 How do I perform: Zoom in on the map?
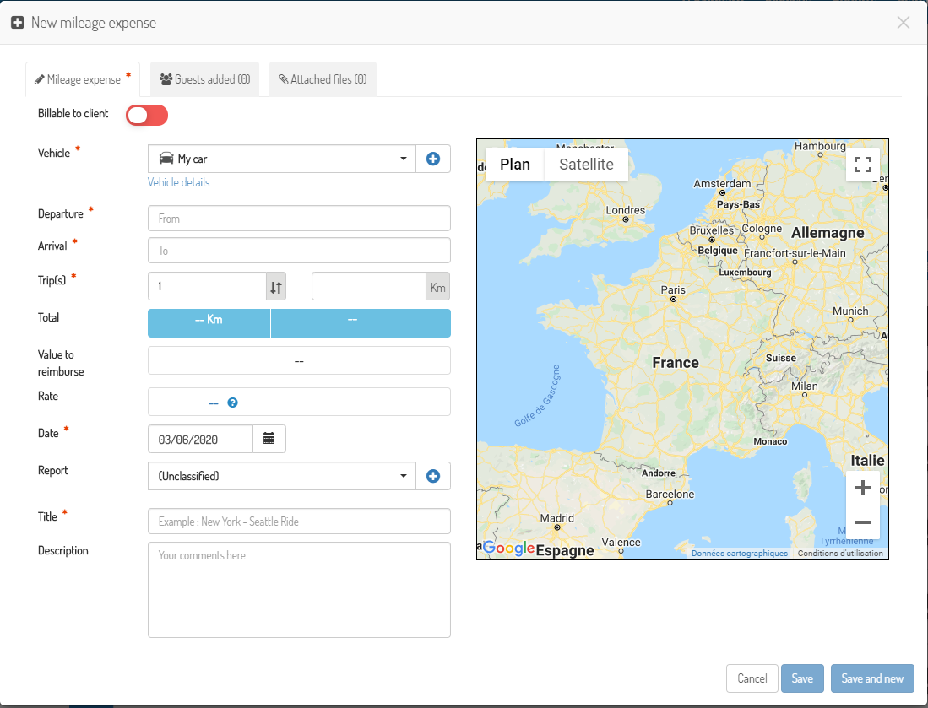coord(863,488)
